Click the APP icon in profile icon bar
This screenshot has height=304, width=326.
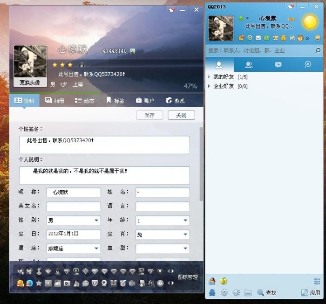(58, 283)
